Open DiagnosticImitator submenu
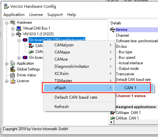The width and height of the screenshot is (158, 137). (79, 66)
